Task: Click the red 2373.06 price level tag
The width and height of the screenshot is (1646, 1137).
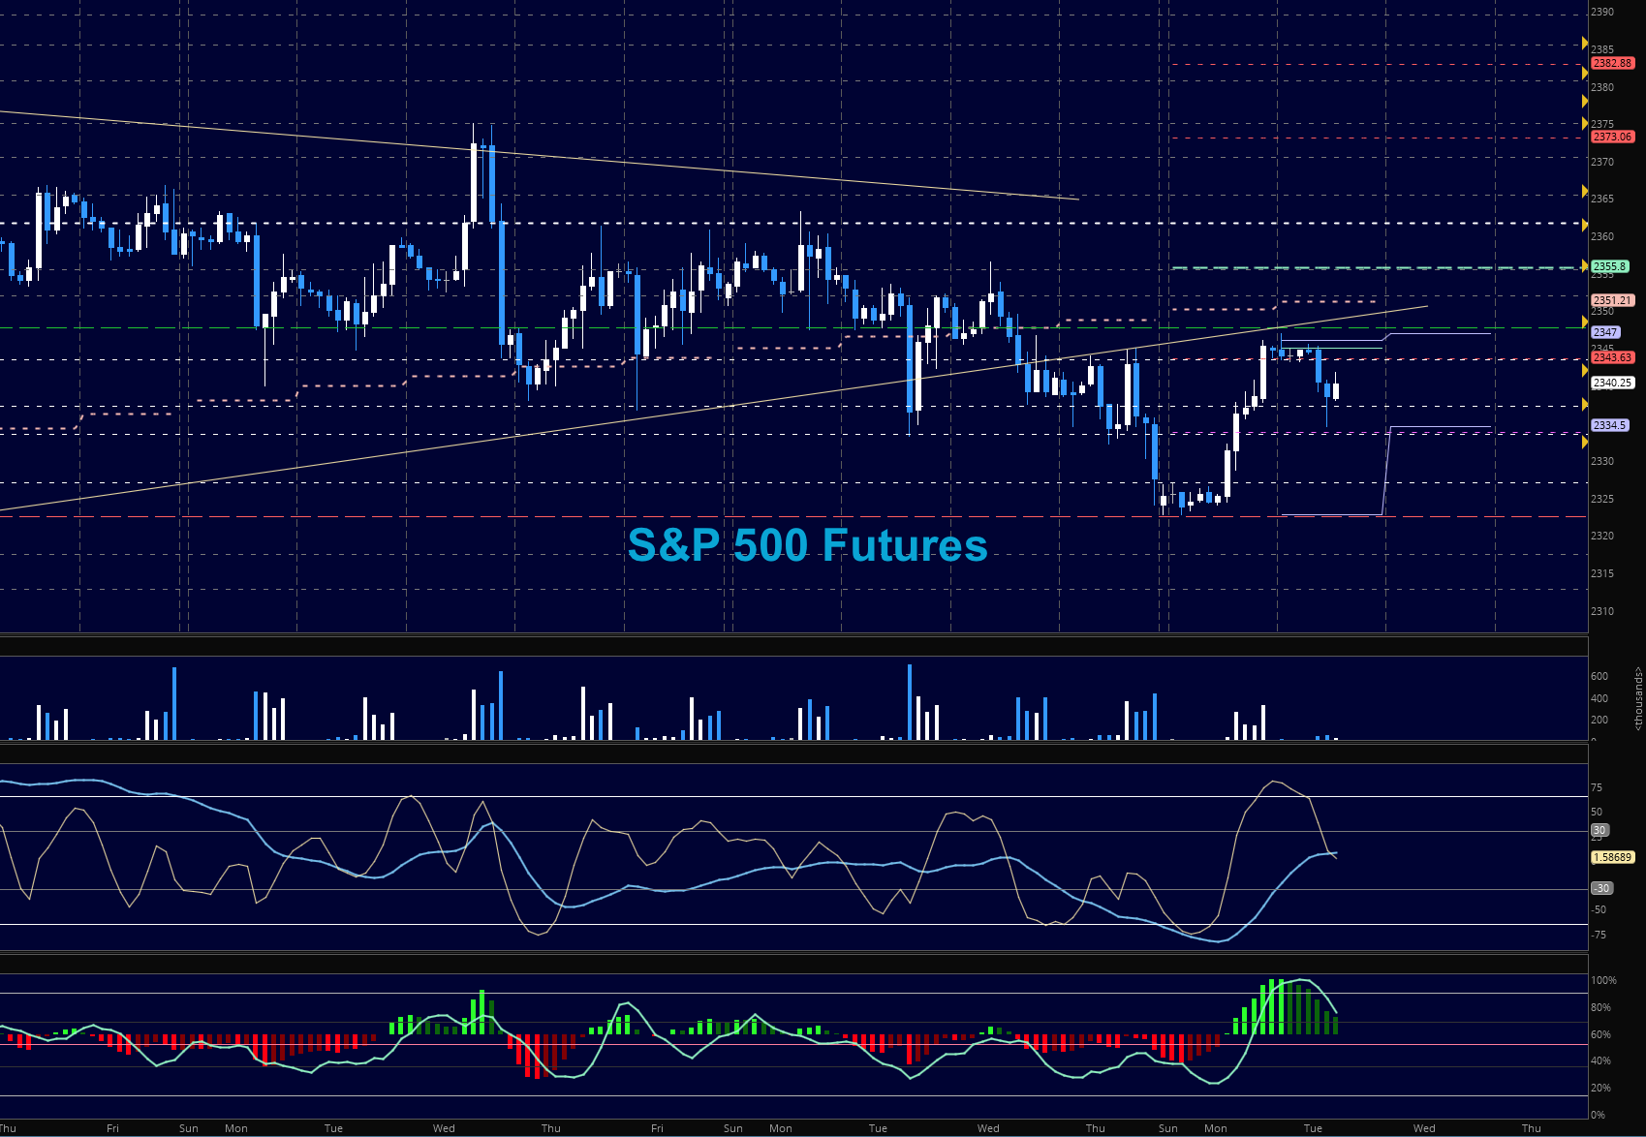Action: (1613, 137)
